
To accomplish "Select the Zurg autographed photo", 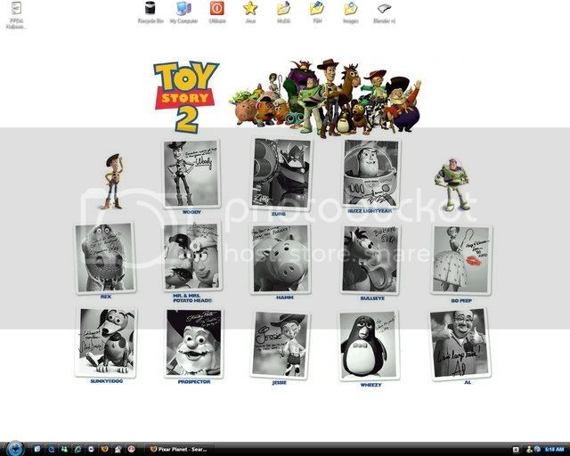I will click(x=281, y=174).
